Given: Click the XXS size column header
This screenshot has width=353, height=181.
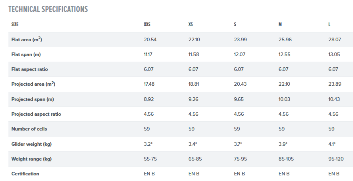Looking at the screenshot, I should point(147,24).
